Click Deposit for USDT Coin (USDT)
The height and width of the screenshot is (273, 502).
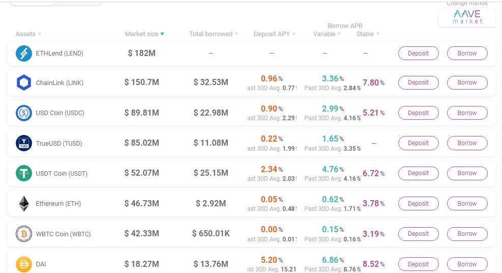419,173
